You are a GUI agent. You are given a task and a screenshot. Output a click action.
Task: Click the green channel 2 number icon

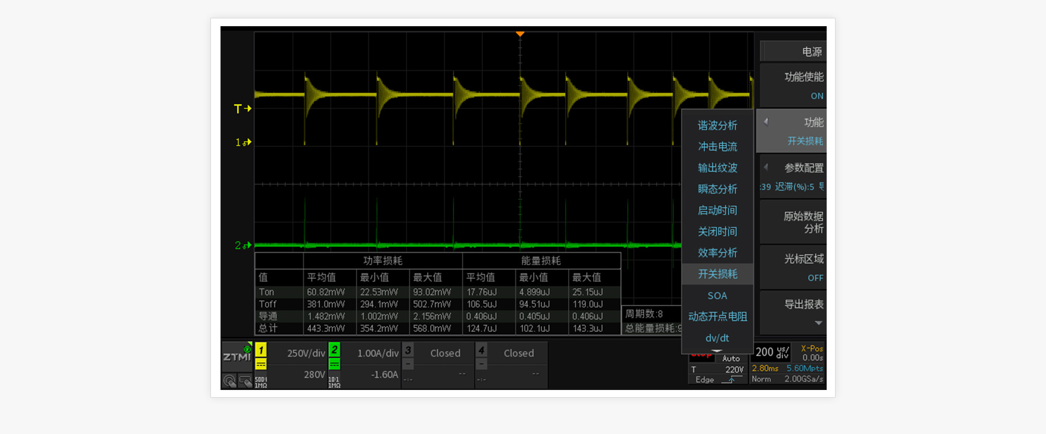pos(335,350)
